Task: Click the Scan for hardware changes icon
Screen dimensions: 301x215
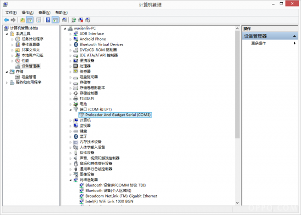Action: pyautogui.click(x=65, y=20)
